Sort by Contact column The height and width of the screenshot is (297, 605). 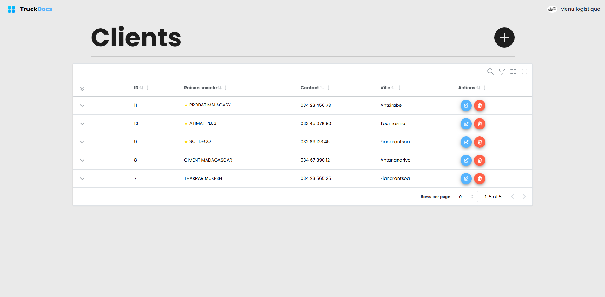click(x=322, y=88)
